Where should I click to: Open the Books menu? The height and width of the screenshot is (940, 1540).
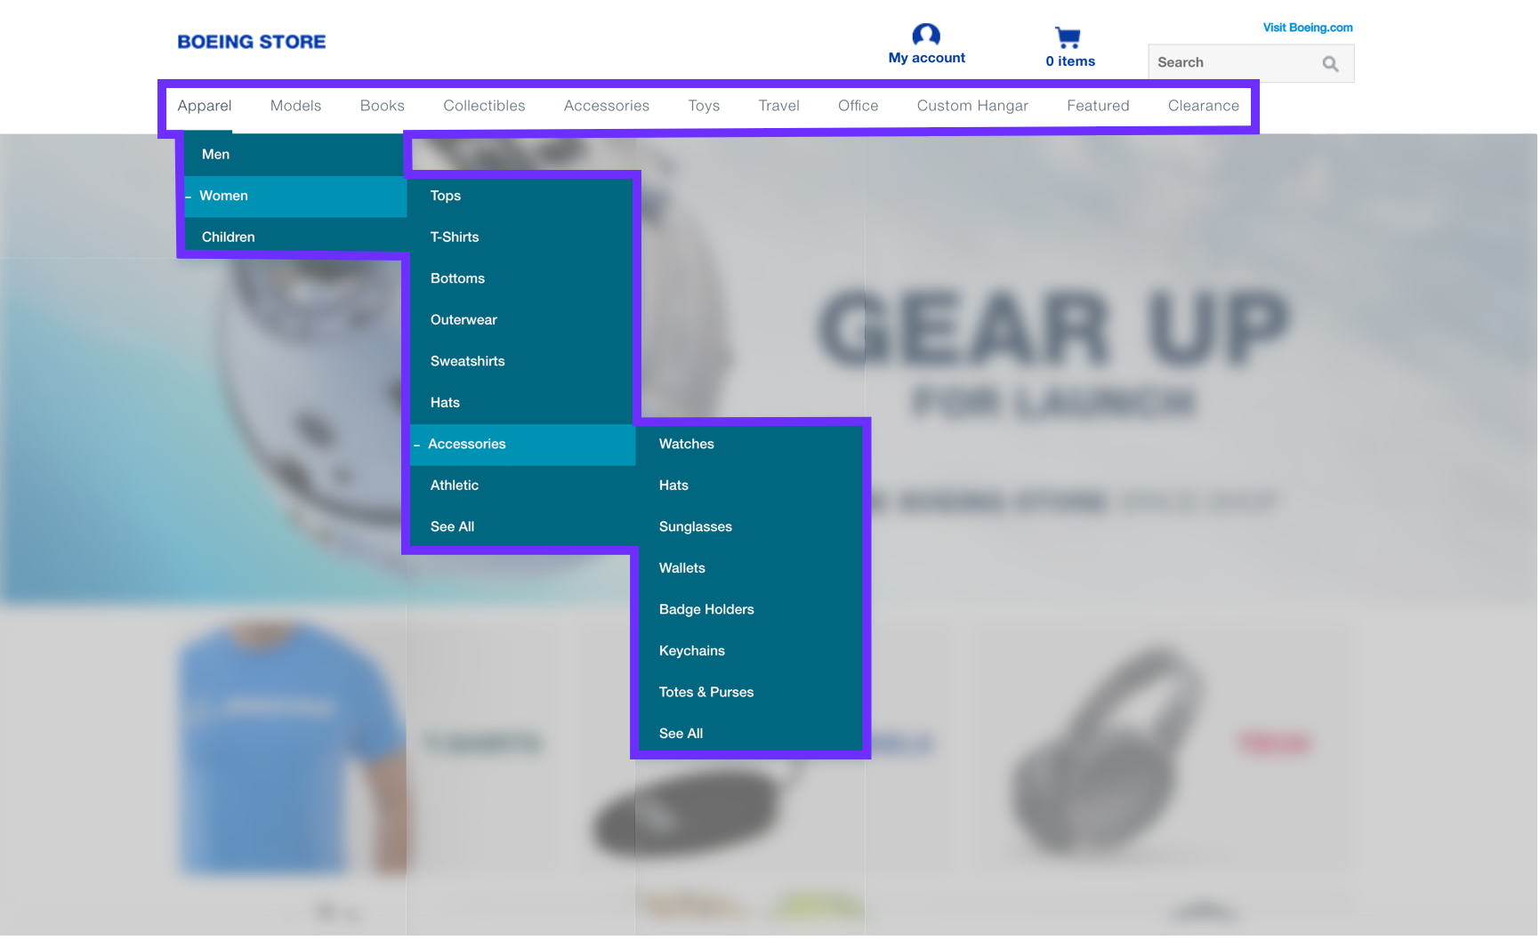pyautogui.click(x=383, y=106)
